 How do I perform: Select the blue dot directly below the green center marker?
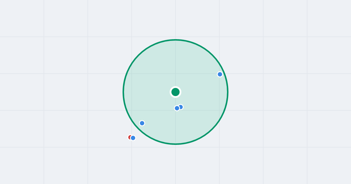177,108
